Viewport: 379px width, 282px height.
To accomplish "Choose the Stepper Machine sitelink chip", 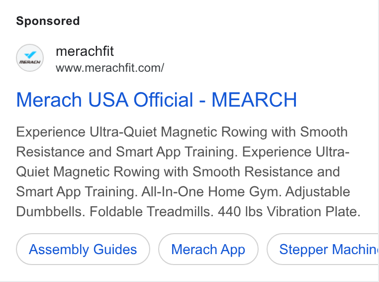I will coord(323,249).
